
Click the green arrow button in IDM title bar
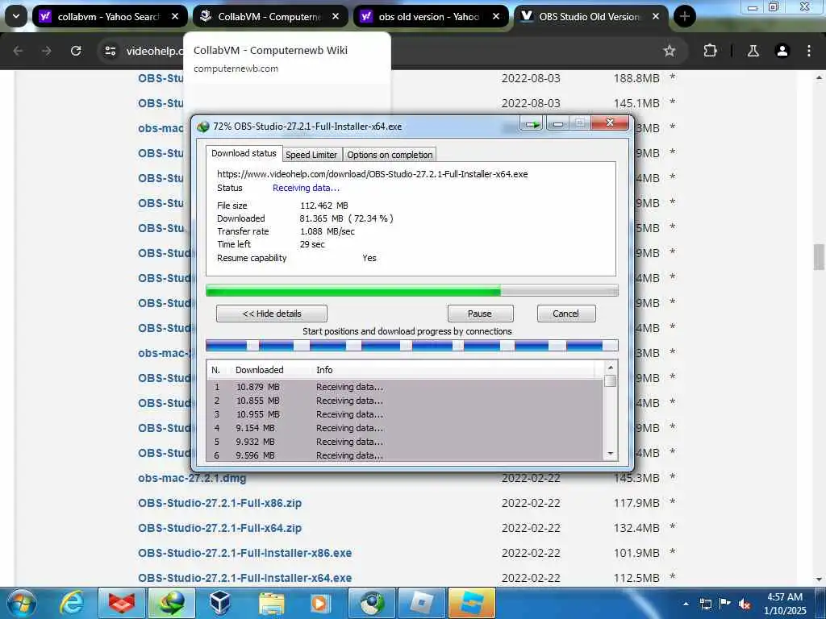coord(532,124)
